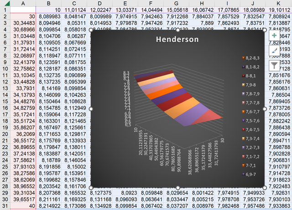Viewport: 292px width, 210px height.
Task: Select the 6,9-7 legend entry
Action: click(249, 174)
